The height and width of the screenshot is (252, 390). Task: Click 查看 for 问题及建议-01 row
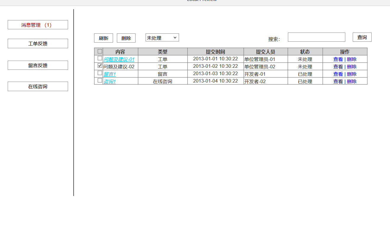(x=338, y=59)
